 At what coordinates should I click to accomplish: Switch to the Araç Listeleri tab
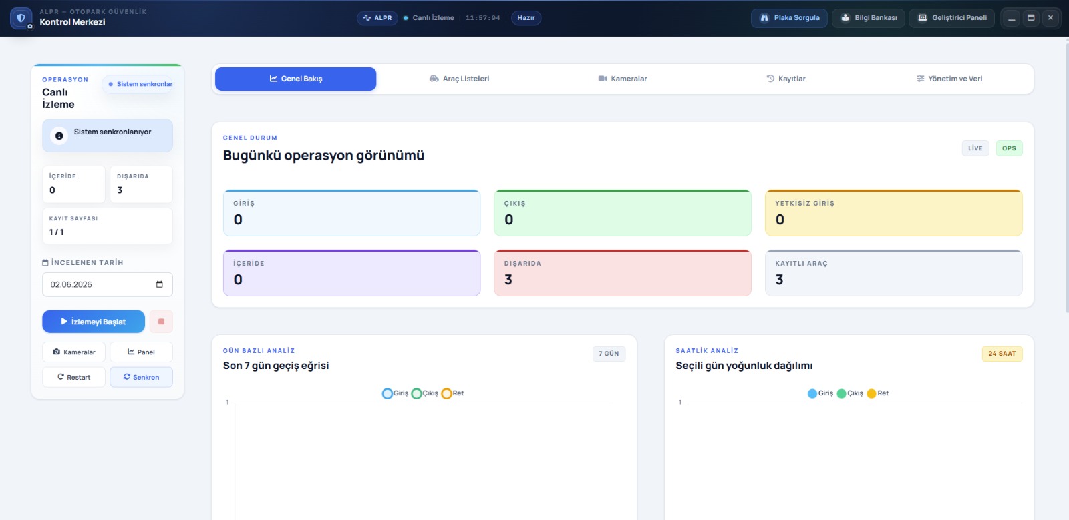pos(459,79)
